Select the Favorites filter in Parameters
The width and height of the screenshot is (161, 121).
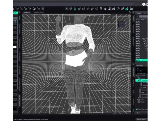(x=142, y=71)
